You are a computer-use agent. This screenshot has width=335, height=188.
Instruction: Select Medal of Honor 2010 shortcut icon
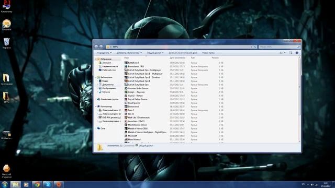click(x=126, y=128)
